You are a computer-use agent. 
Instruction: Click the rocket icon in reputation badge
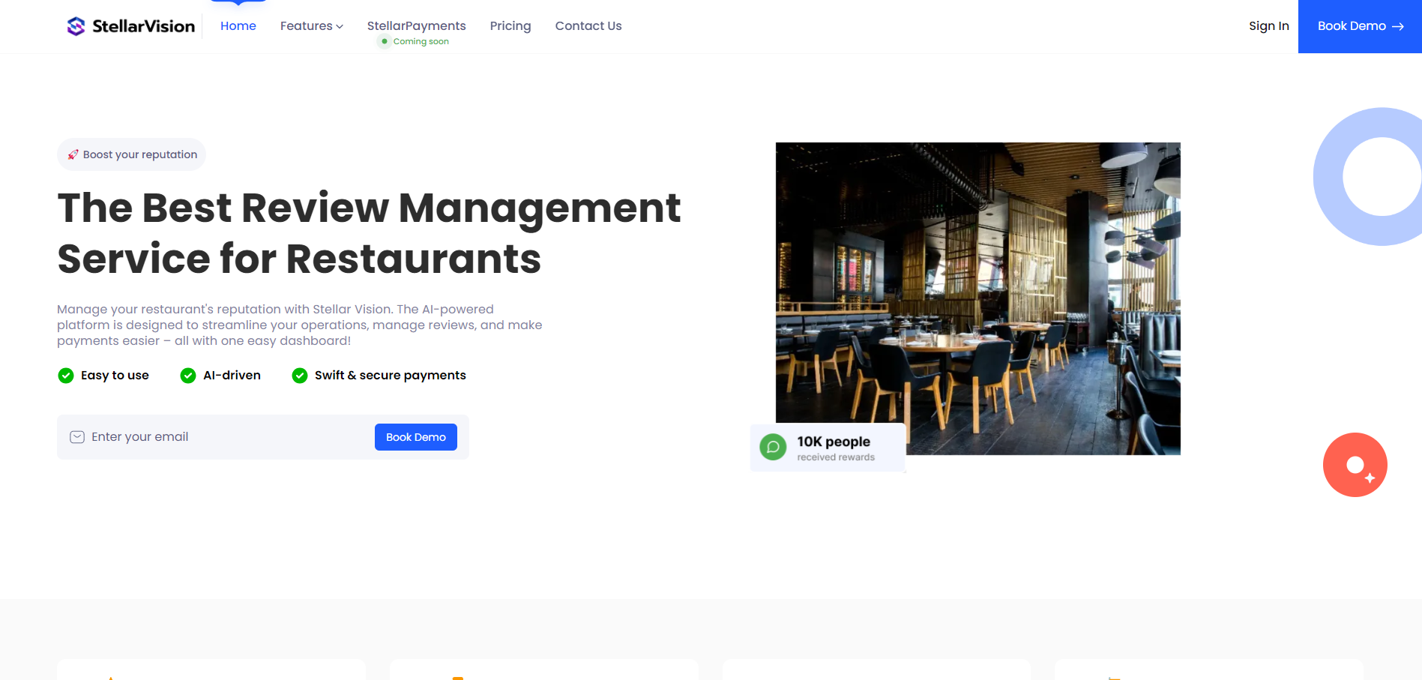point(73,154)
